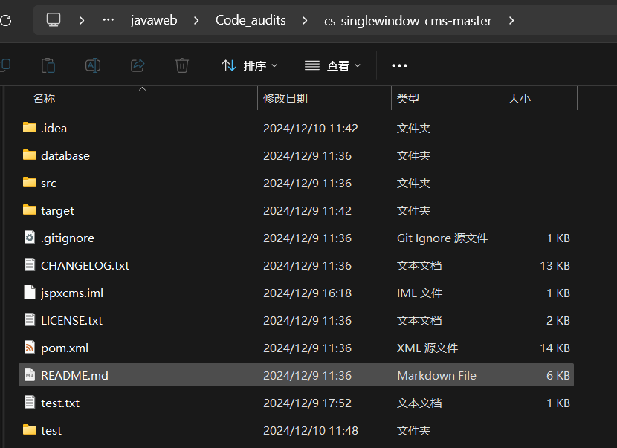Click the XML 源文件 type cell
The width and height of the screenshot is (617, 448).
click(x=427, y=348)
